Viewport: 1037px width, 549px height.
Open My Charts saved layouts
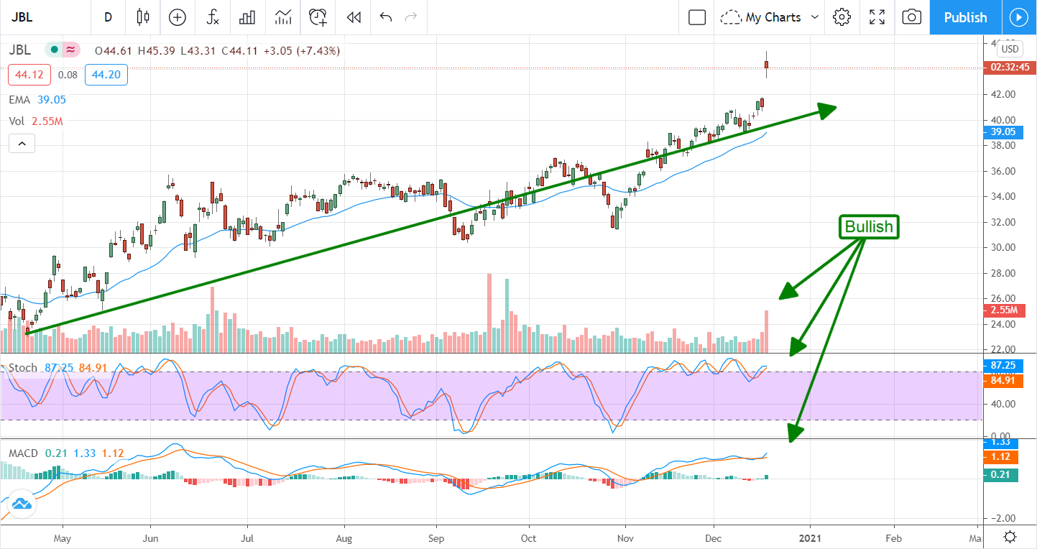[762, 17]
